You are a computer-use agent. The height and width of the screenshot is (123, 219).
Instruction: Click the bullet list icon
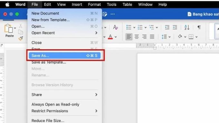(129, 27)
